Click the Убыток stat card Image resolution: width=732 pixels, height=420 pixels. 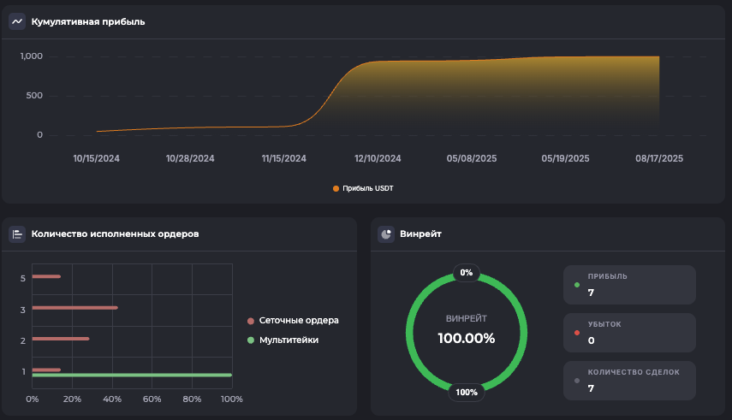click(629, 333)
